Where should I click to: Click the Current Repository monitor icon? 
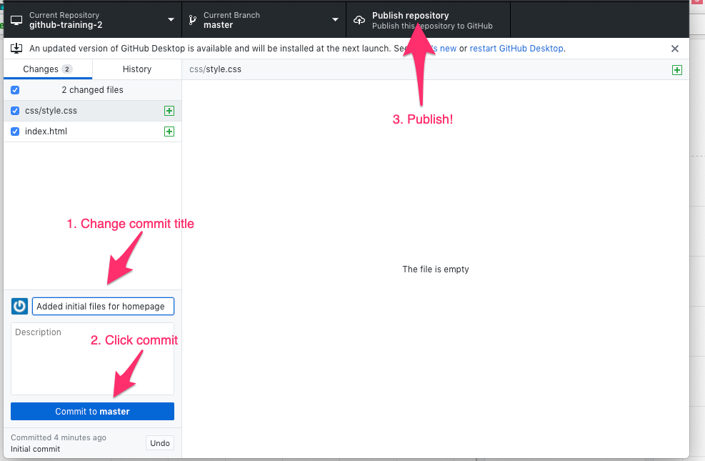pyautogui.click(x=16, y=20)
